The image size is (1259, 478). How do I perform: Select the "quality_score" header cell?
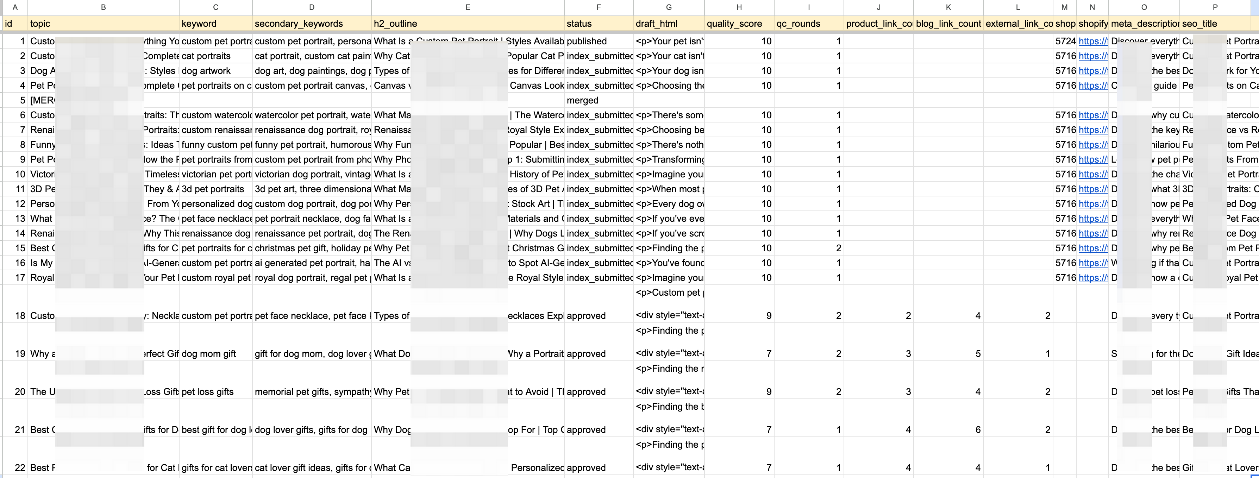[x=739, y=24]
